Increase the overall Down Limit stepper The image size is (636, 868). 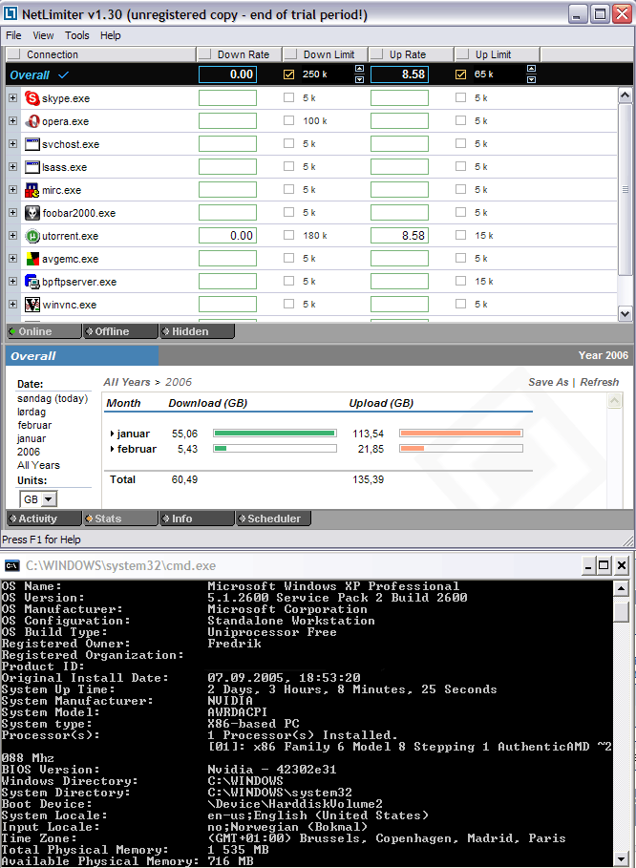[359, 69]
